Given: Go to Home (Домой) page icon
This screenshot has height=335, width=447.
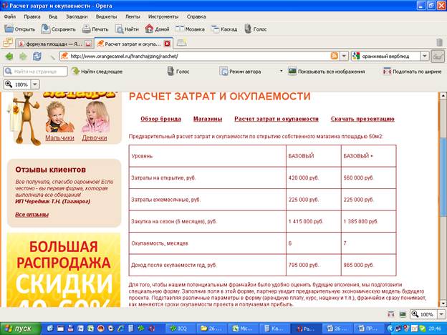Looking at the screenshot, I should pos(149,29).
